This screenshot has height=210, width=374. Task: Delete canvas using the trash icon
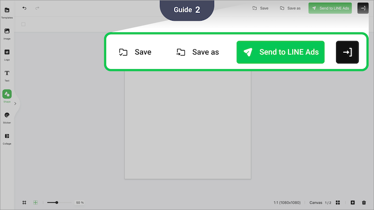[364, 203]
